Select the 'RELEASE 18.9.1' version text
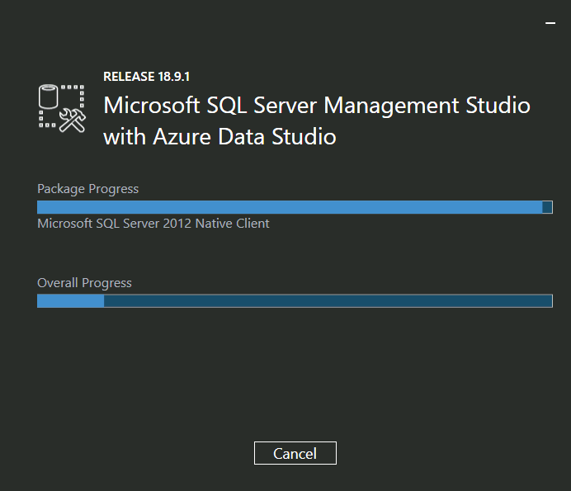571x491 pixels. 146,77
